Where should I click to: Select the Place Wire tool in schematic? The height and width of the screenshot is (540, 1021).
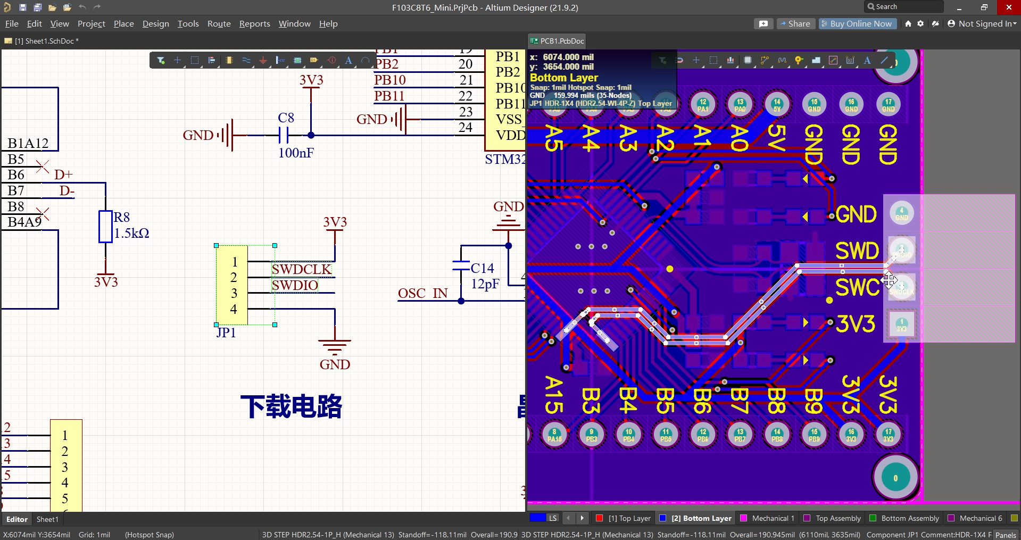click(246, 60)
